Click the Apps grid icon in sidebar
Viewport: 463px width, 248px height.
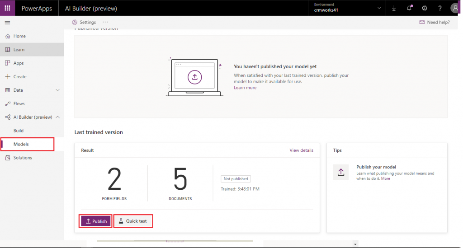[8, 63]
